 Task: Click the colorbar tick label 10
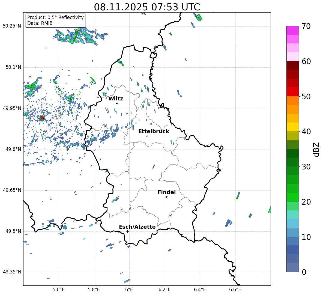click(x=306, y=237)
